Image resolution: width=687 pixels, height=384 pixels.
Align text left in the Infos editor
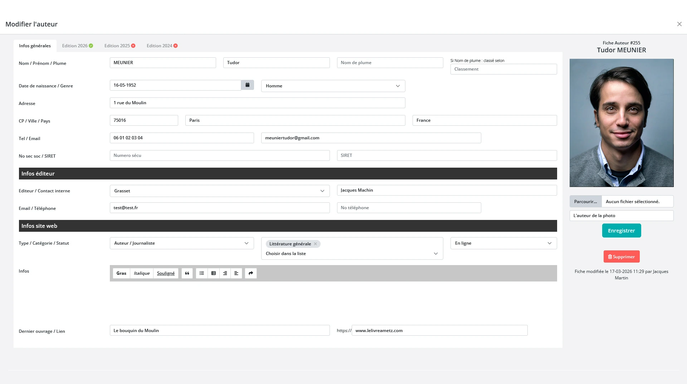pyautogui.click(x=237, y=273)
